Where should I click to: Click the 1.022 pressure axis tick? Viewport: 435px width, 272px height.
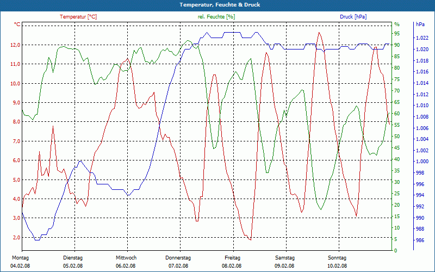pyautogui.click(x=422, y=38)
